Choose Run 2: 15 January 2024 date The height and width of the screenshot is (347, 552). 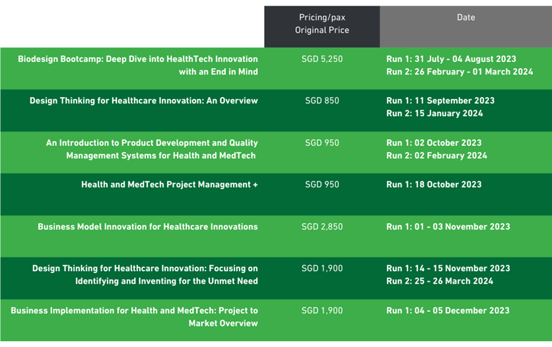(434, 113)
